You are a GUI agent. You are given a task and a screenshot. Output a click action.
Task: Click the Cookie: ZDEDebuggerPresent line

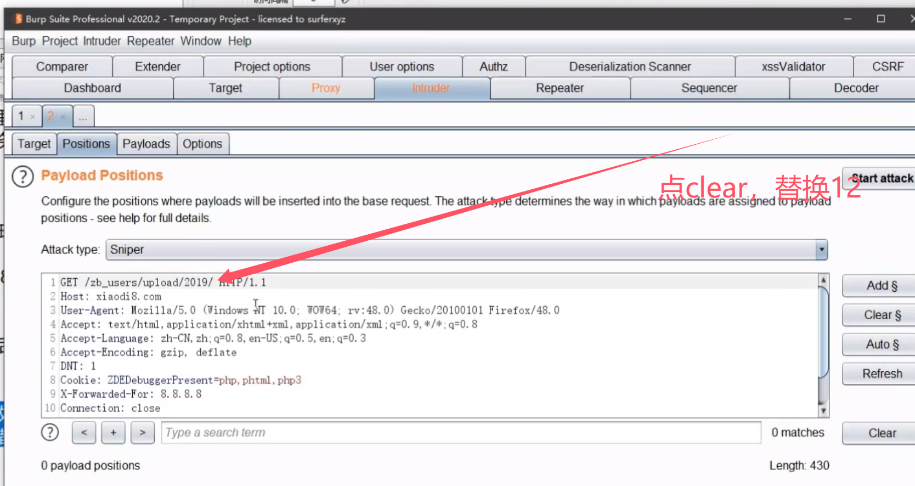[180, 380]
